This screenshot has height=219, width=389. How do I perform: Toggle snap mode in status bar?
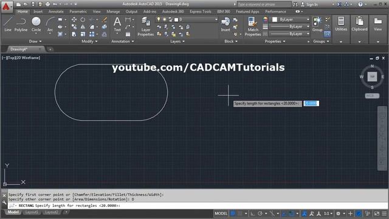click(x=240, y=214)
